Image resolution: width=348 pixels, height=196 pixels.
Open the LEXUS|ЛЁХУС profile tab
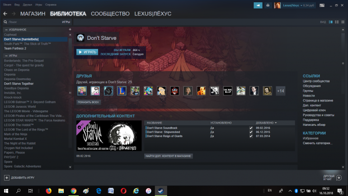[153, 14]
